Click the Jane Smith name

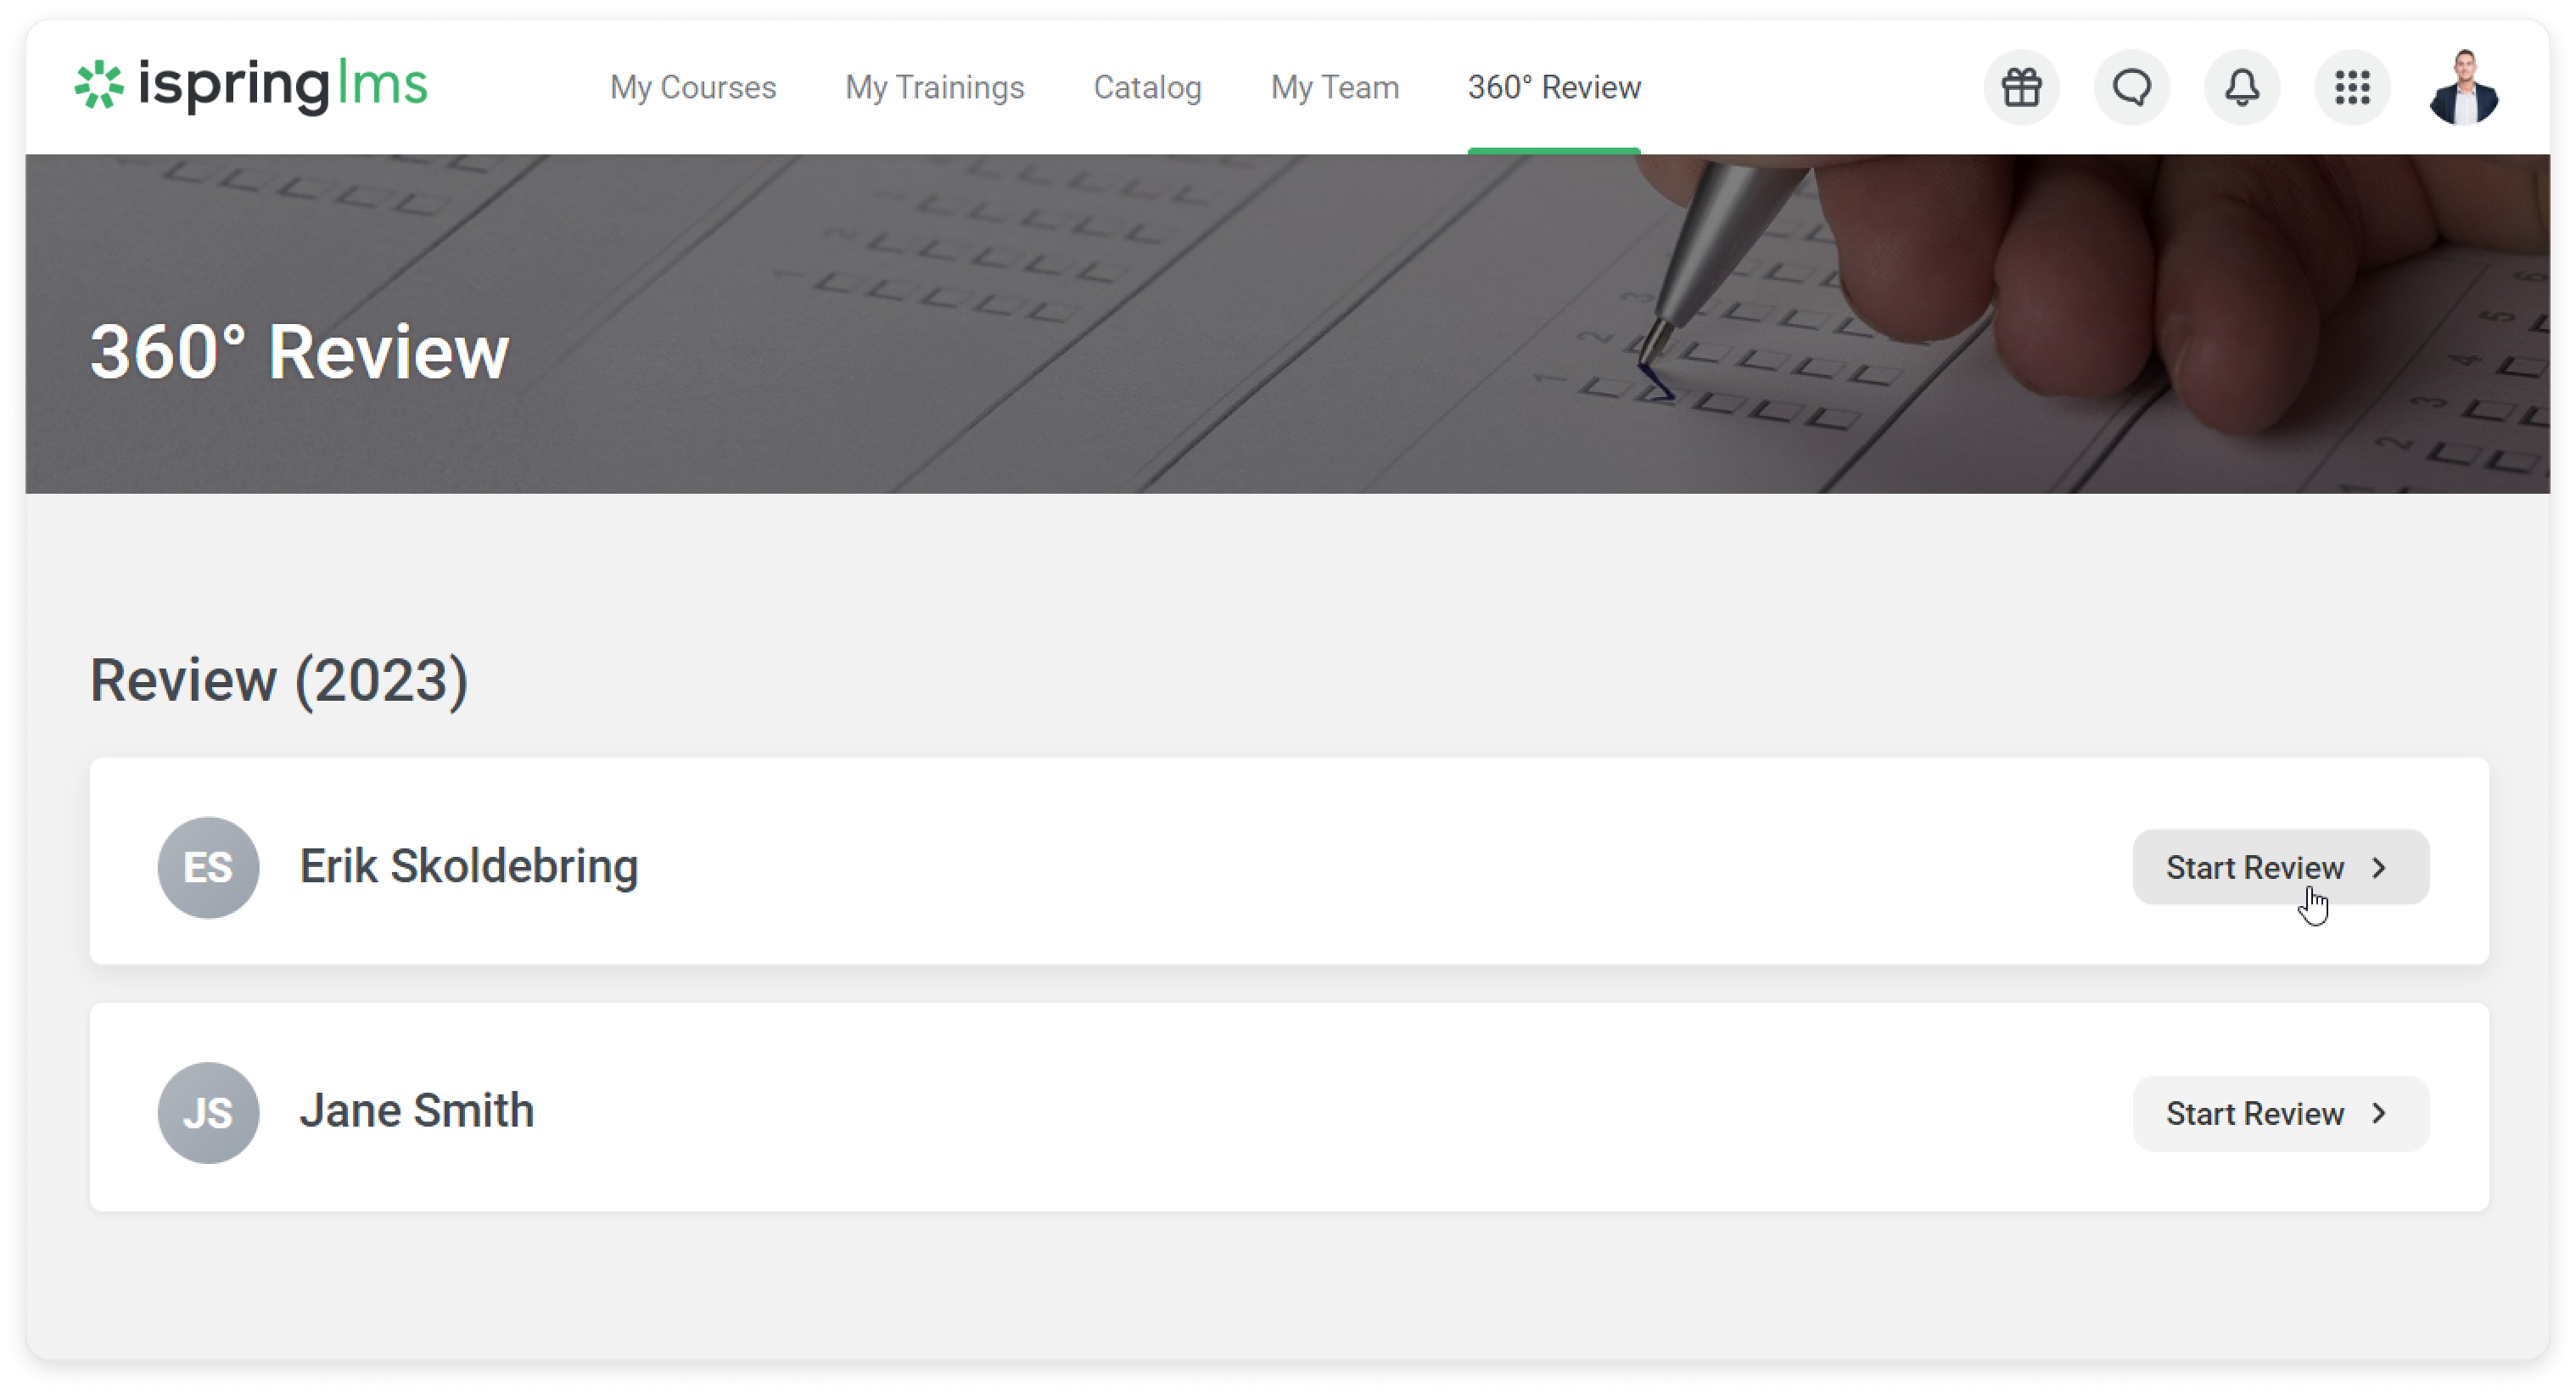pos(416,1111)
